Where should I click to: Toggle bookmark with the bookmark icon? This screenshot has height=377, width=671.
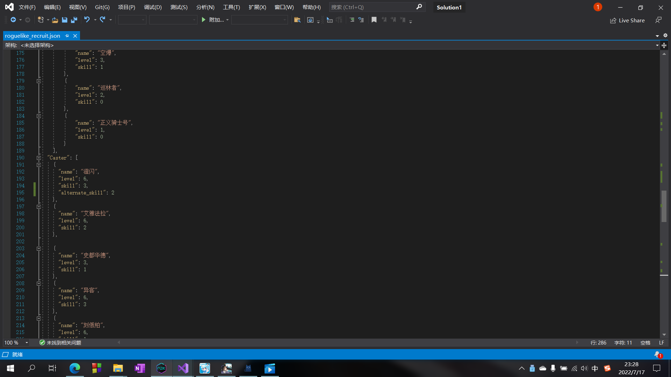point(374,20)
